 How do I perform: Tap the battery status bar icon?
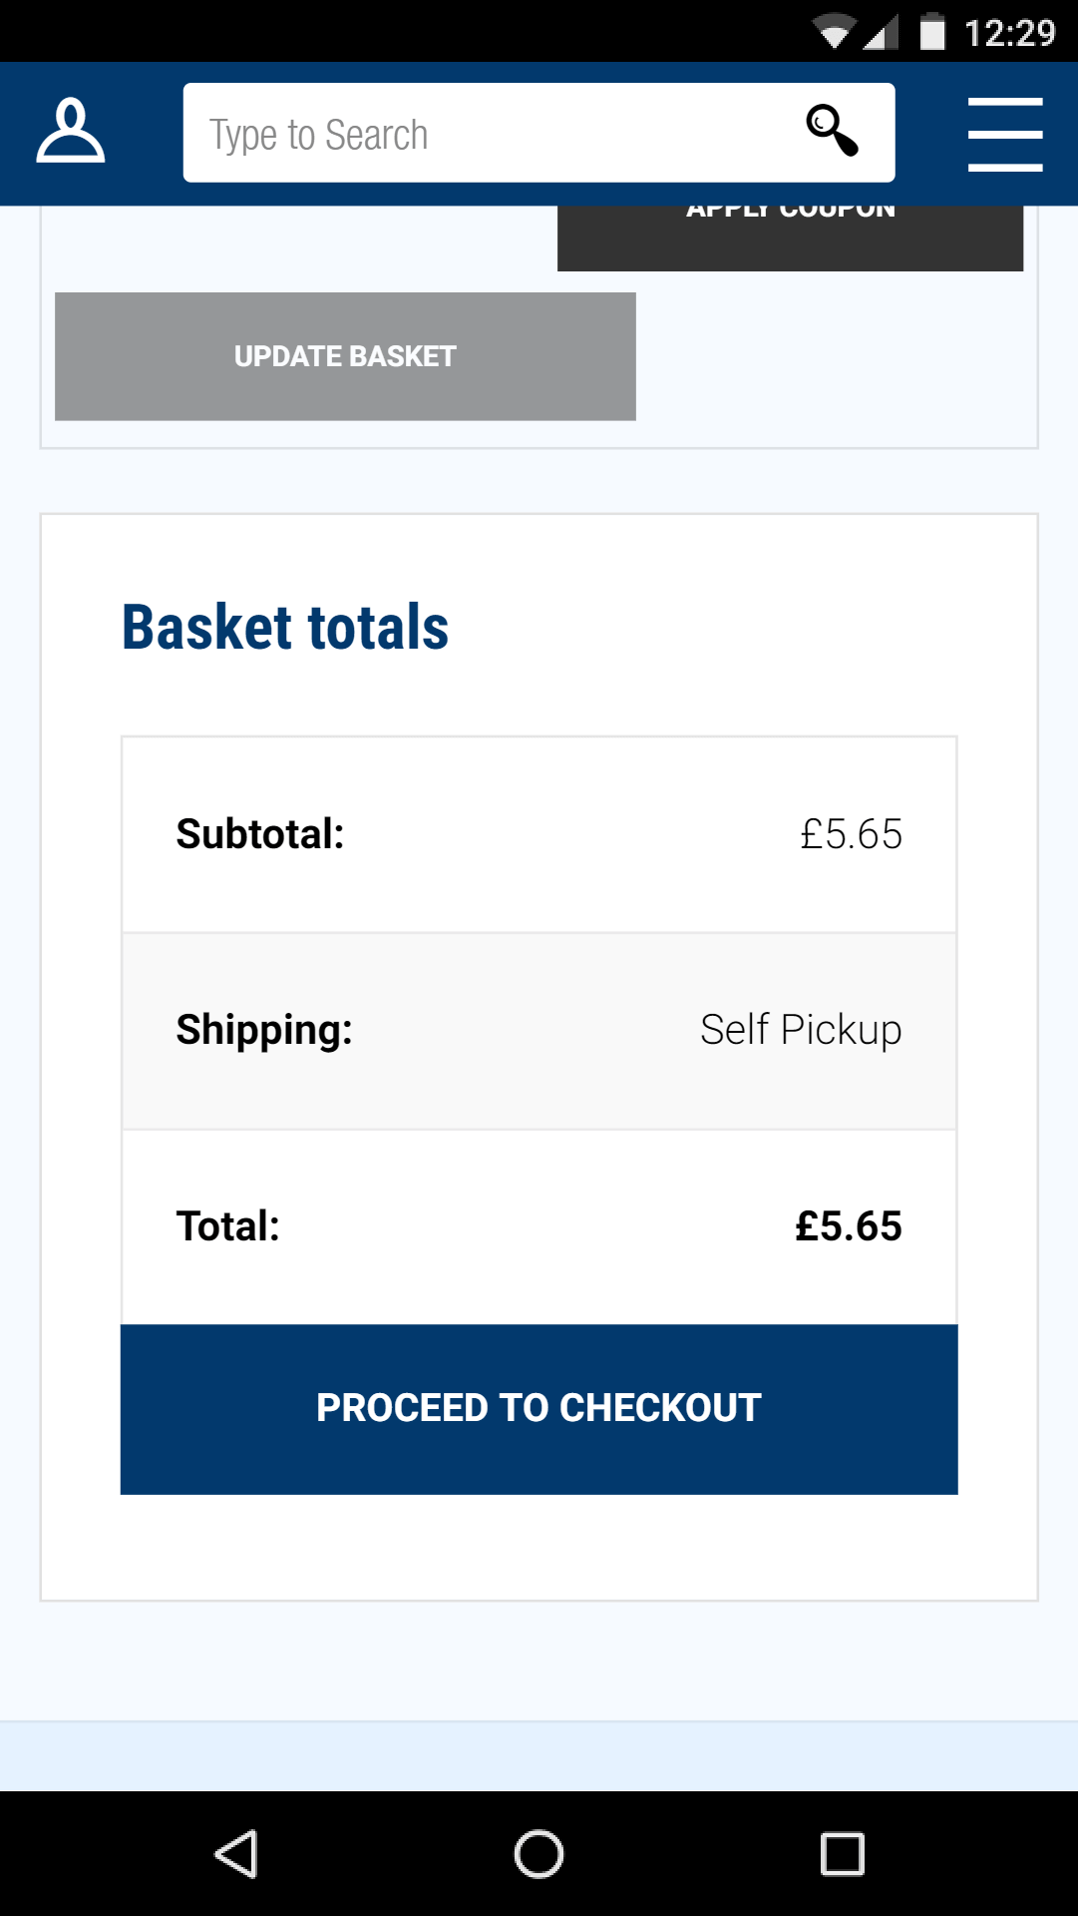(x=932, y=32)
